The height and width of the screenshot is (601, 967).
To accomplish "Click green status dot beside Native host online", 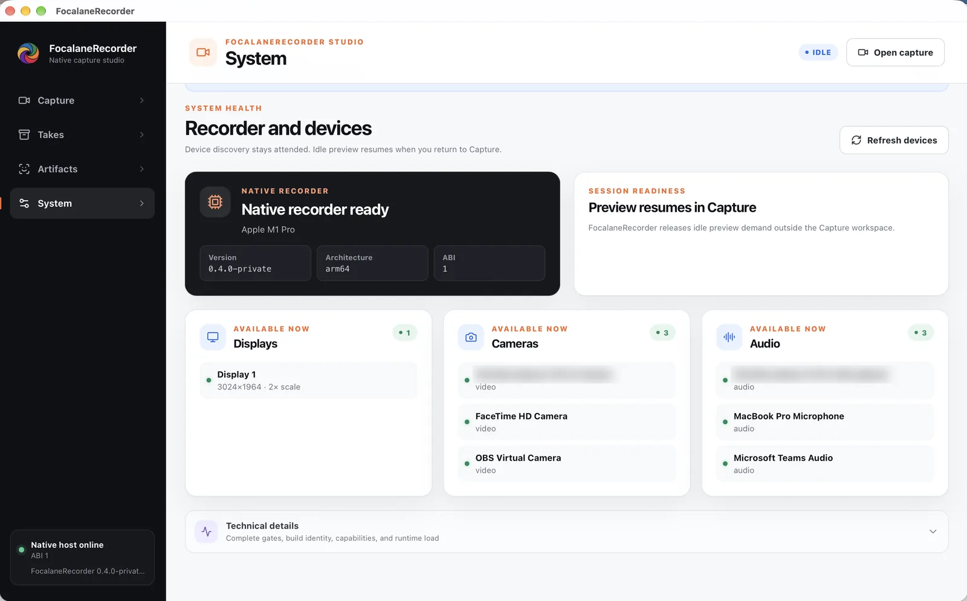I will point(22,550).
